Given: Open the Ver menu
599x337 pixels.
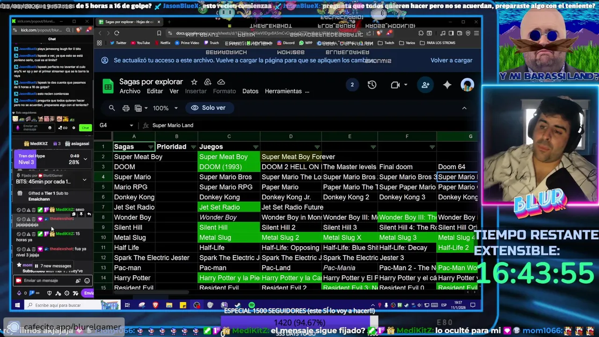Looking at the screenshot, I should click(174, 91).
